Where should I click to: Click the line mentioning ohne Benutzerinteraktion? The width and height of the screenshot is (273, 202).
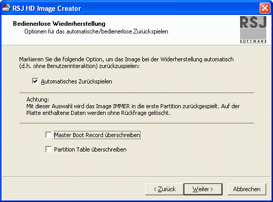(x=79, y=66)
